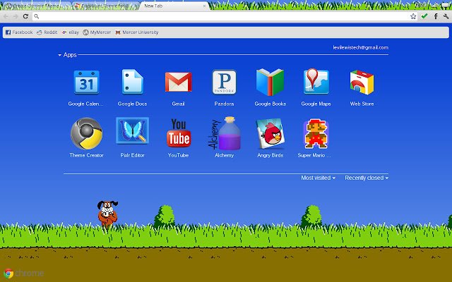The image size is (452, 282).
Task: Go back with the back arrow
Action: pyautogui.click(x=6, y=16)
